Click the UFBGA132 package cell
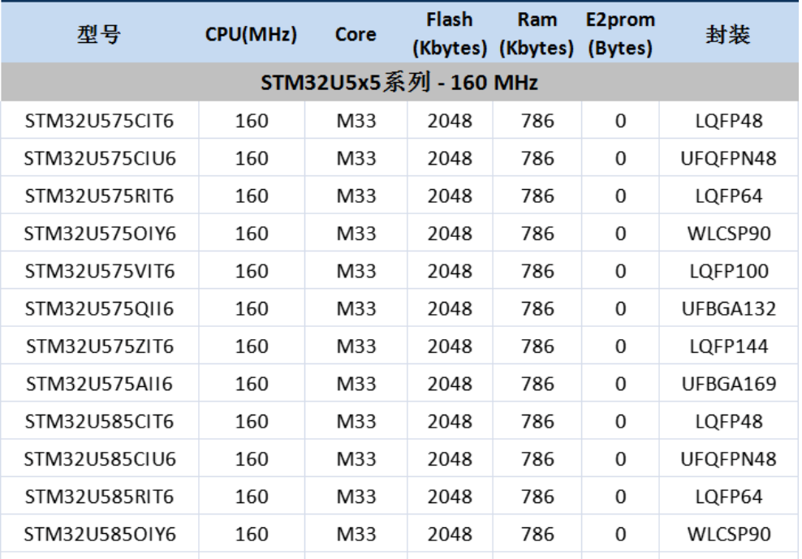Viewport: 802px width, 559px height. pyautogui.click(x=728, y=309)
